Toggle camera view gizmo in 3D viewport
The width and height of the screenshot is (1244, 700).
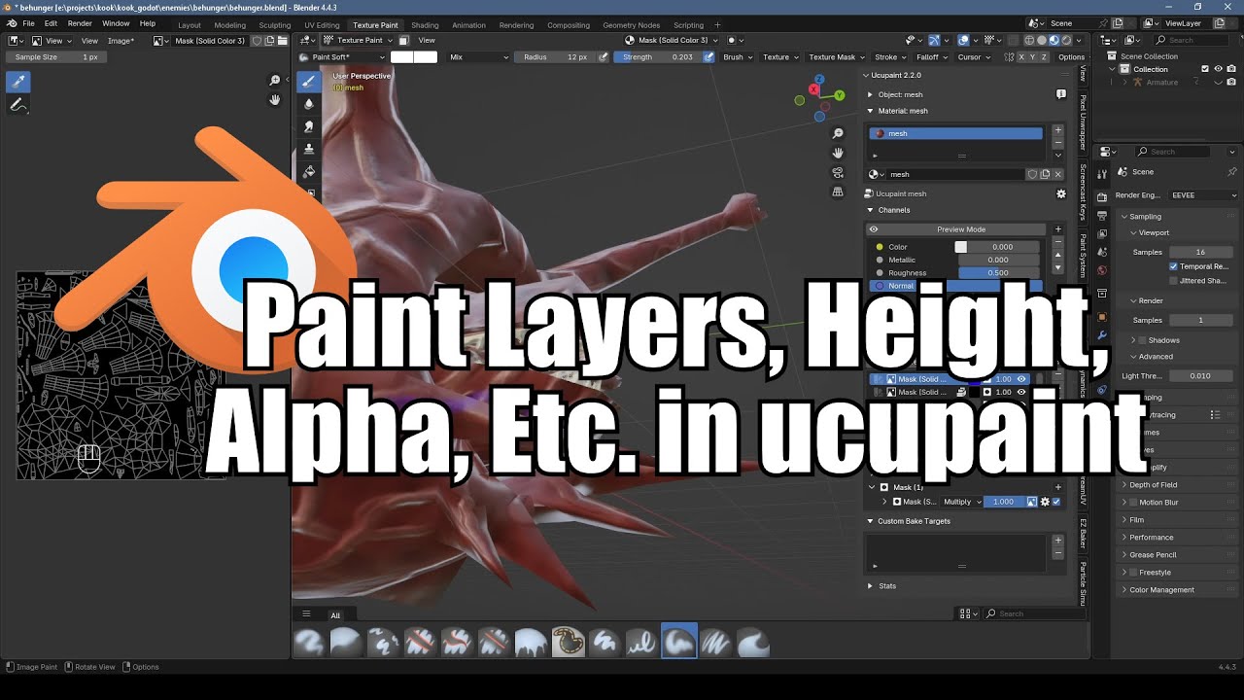838,172
